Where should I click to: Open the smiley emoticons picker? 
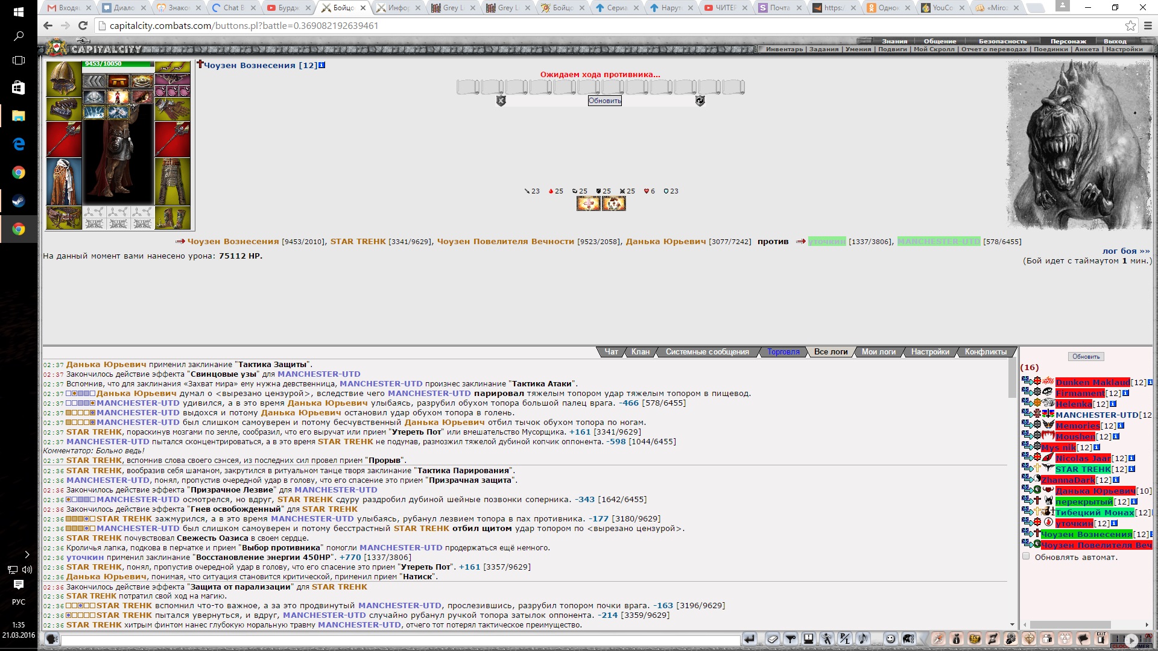pyautogui.click(x=891, y=639)
